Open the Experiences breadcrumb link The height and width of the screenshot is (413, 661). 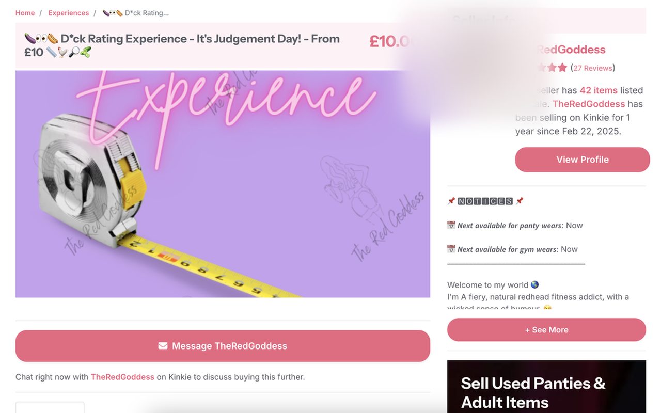(x=68, y=13)
